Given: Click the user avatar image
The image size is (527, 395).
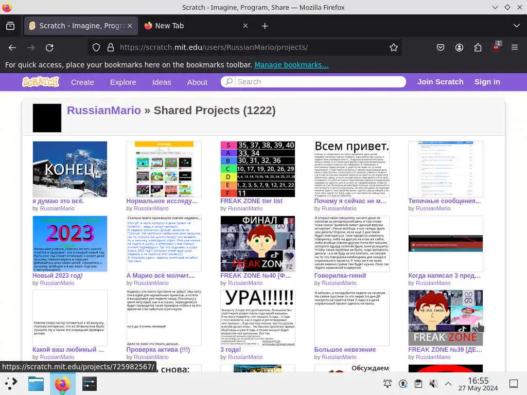Looking at the screenshot, I should pos(47,118).
